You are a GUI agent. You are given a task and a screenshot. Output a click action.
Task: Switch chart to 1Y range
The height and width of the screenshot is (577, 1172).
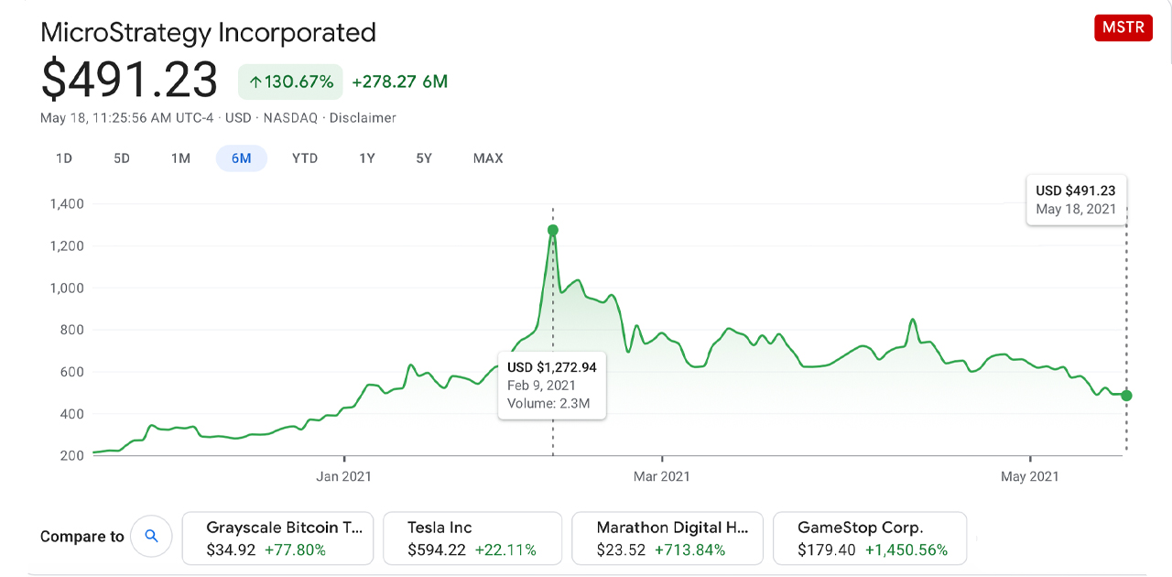tap(367, 158)
